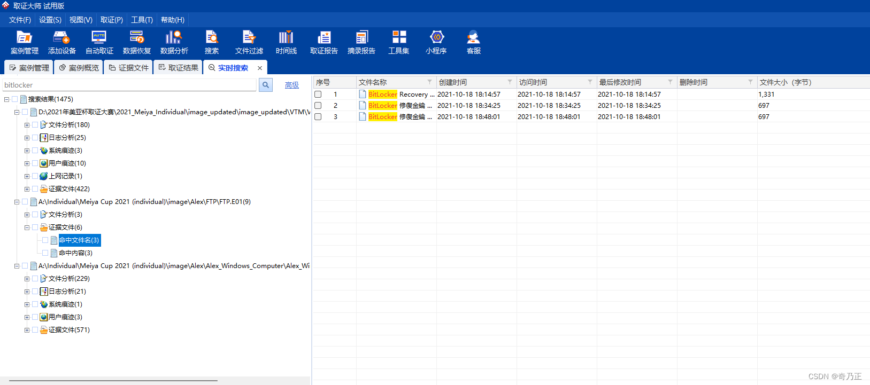Close the 实时搜索 tab

point(260,68)
